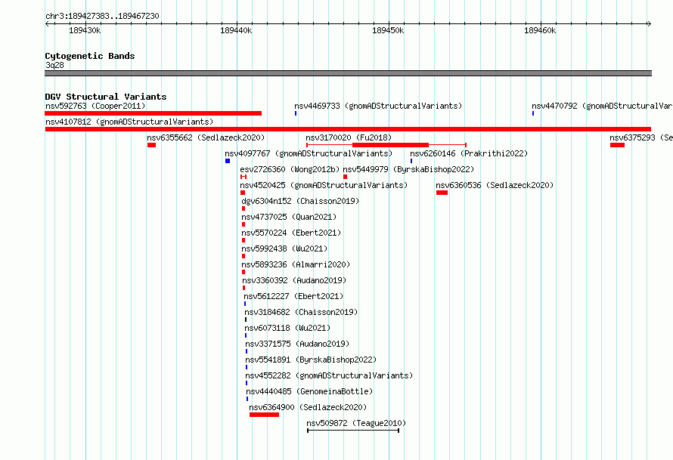The image size is (673, 460).
Task: Select the nsv592763 red variant bar
Action: (x=154, y=113)
